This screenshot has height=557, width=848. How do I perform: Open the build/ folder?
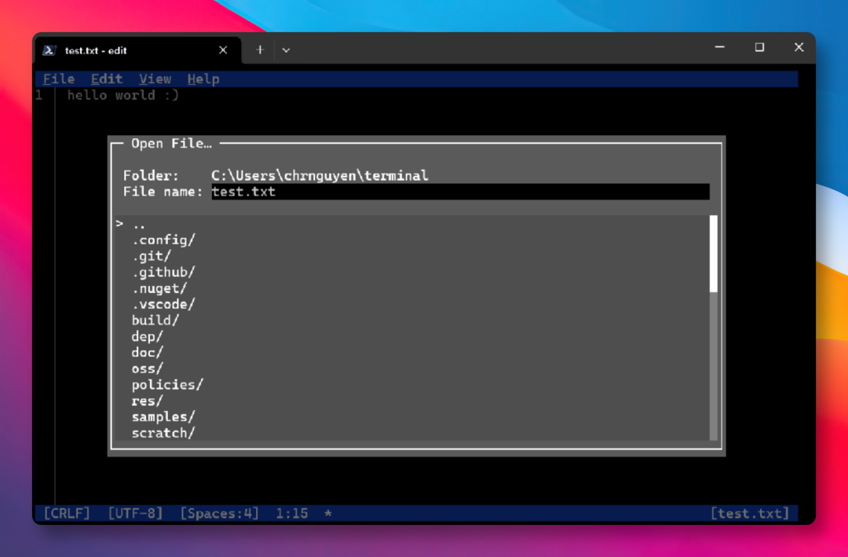(412, 321)
